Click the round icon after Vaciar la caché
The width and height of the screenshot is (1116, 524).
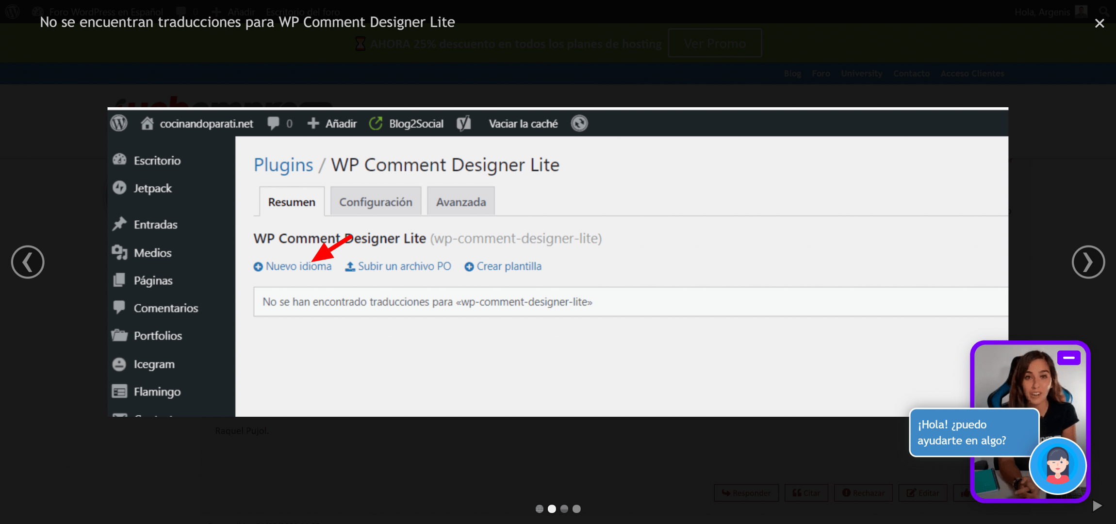(x=579, y=123)
